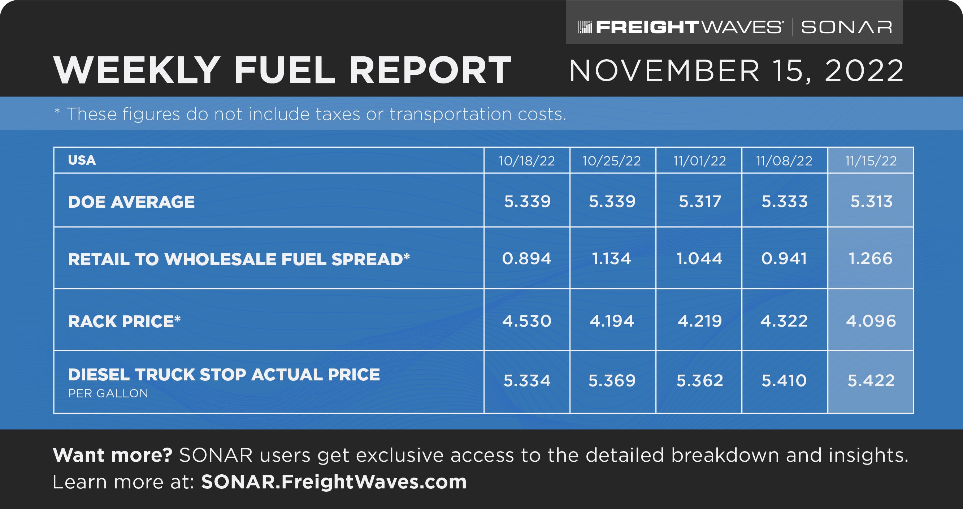Click the DOE AVERAGE row label
The width and height of the screenshot is (963, 509).
click(x=131, y=202)
